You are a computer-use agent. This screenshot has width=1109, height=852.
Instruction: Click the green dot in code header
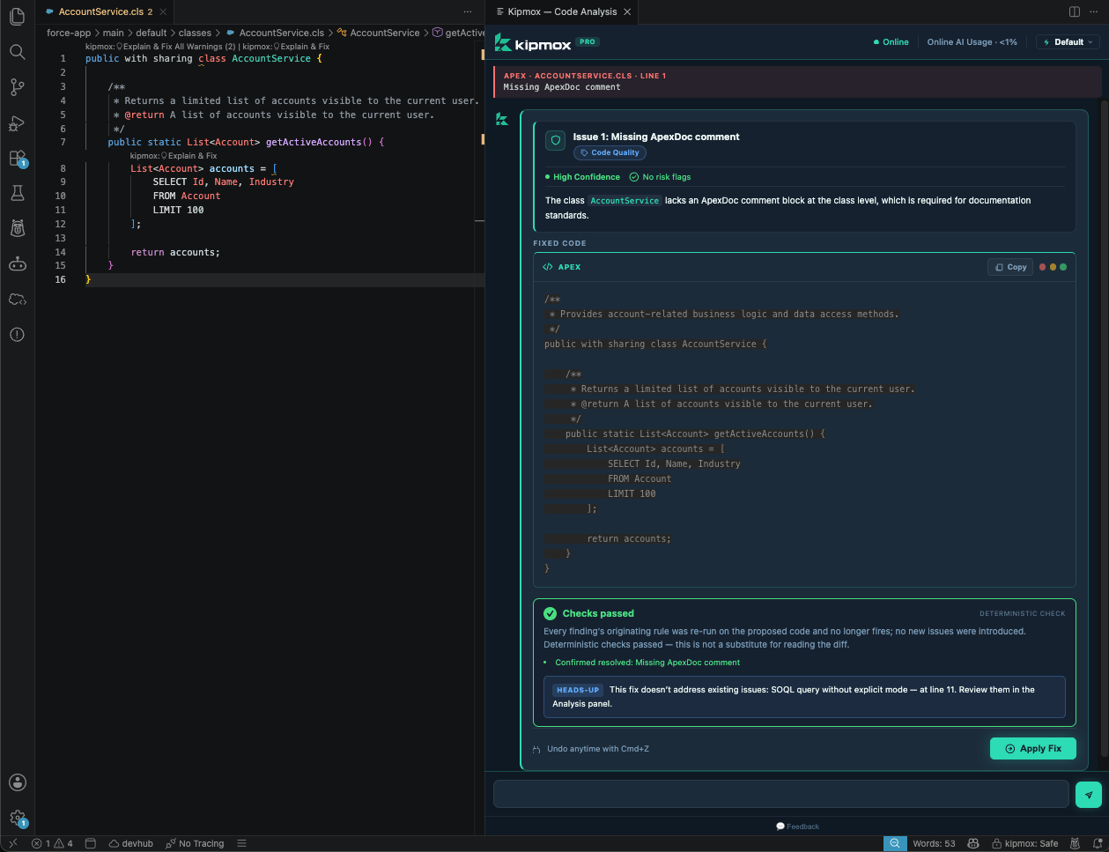click(1063, 267)
